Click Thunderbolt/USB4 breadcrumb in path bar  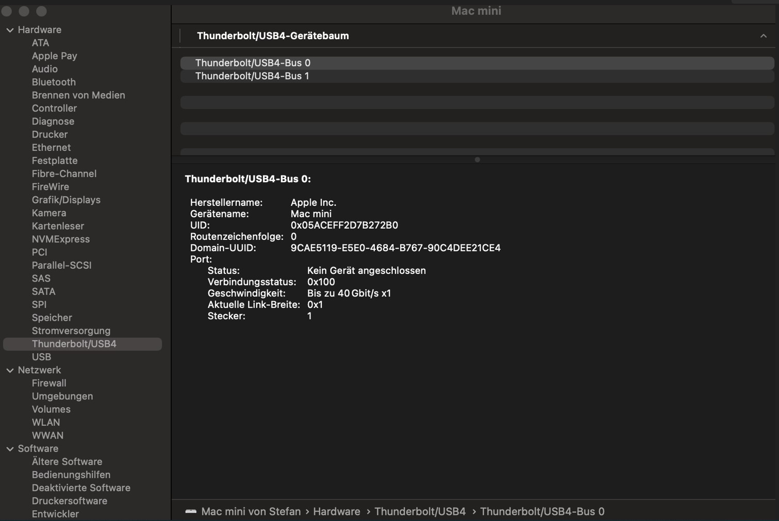pos(420,512)
